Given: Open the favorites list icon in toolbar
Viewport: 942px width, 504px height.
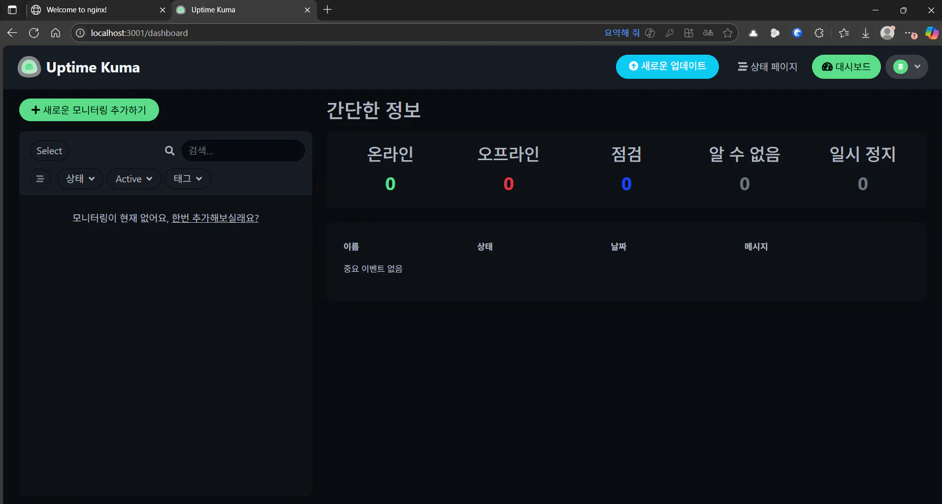Looking at the screenshot, I should (x=844, y=33).
